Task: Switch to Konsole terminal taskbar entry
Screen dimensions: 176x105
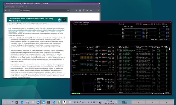Action: click(x=49, y=102)
